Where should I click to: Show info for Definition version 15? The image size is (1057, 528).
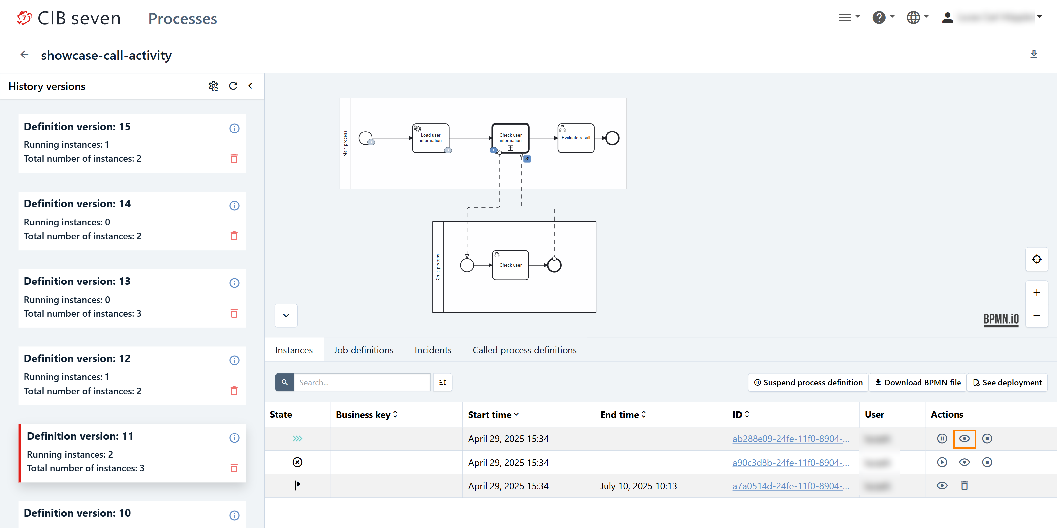tap(234, 129)
